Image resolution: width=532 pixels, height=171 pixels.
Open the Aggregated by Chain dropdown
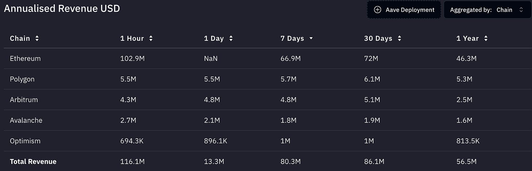[x=487, y=10]
